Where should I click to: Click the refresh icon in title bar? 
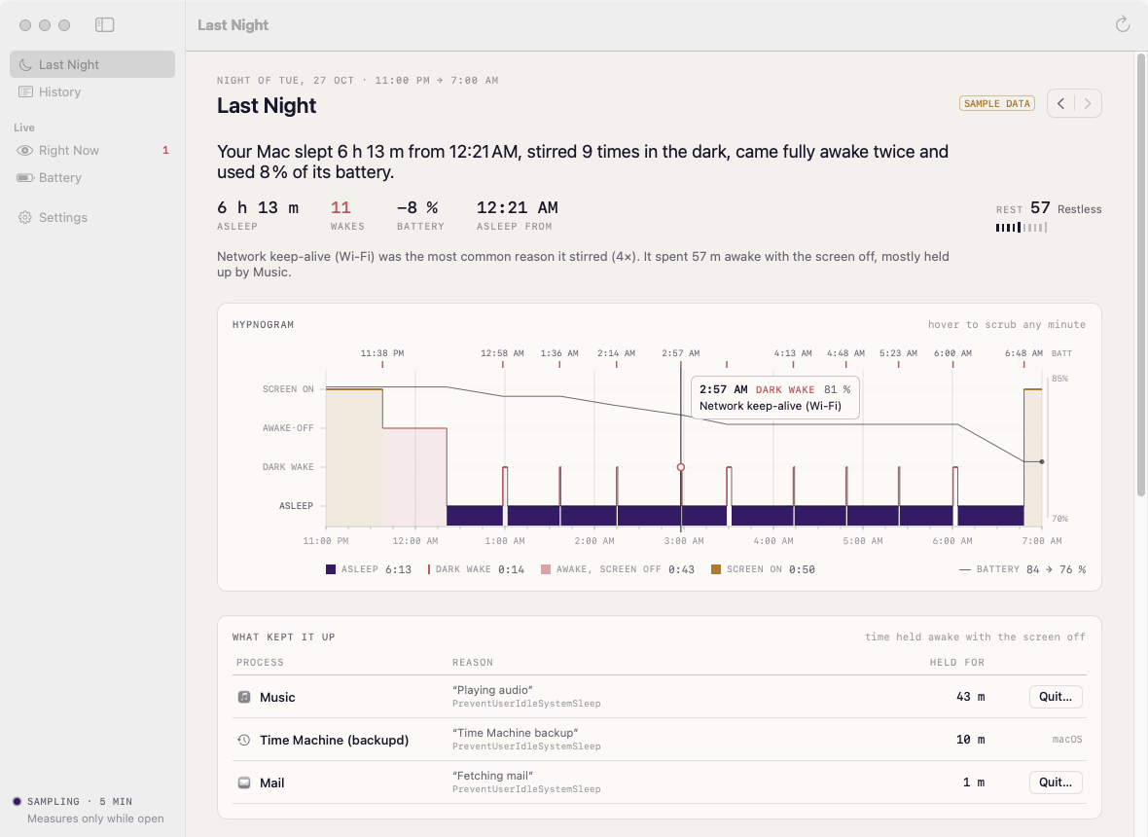1123,25
